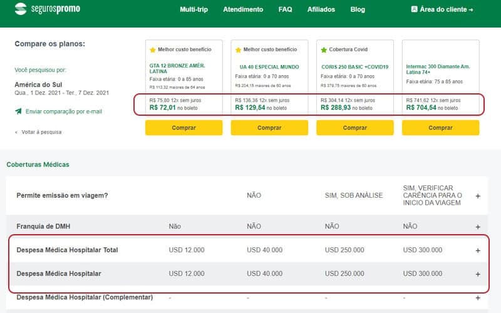Expand the plain Despesa Médica Hospitalar row

478,274
